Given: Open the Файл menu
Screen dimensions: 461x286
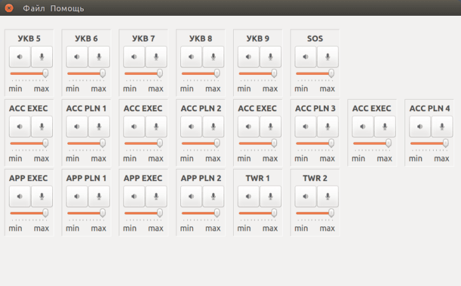Looking at the screenshot, I should [34, 8].
